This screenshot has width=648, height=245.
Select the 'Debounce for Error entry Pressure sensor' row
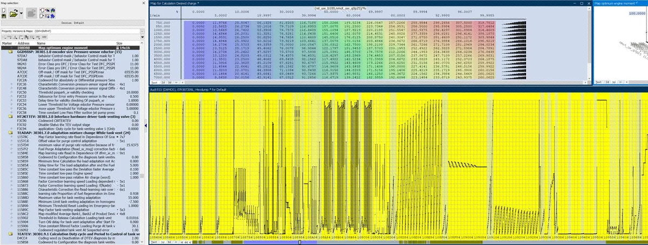click(x=70, y=96)
